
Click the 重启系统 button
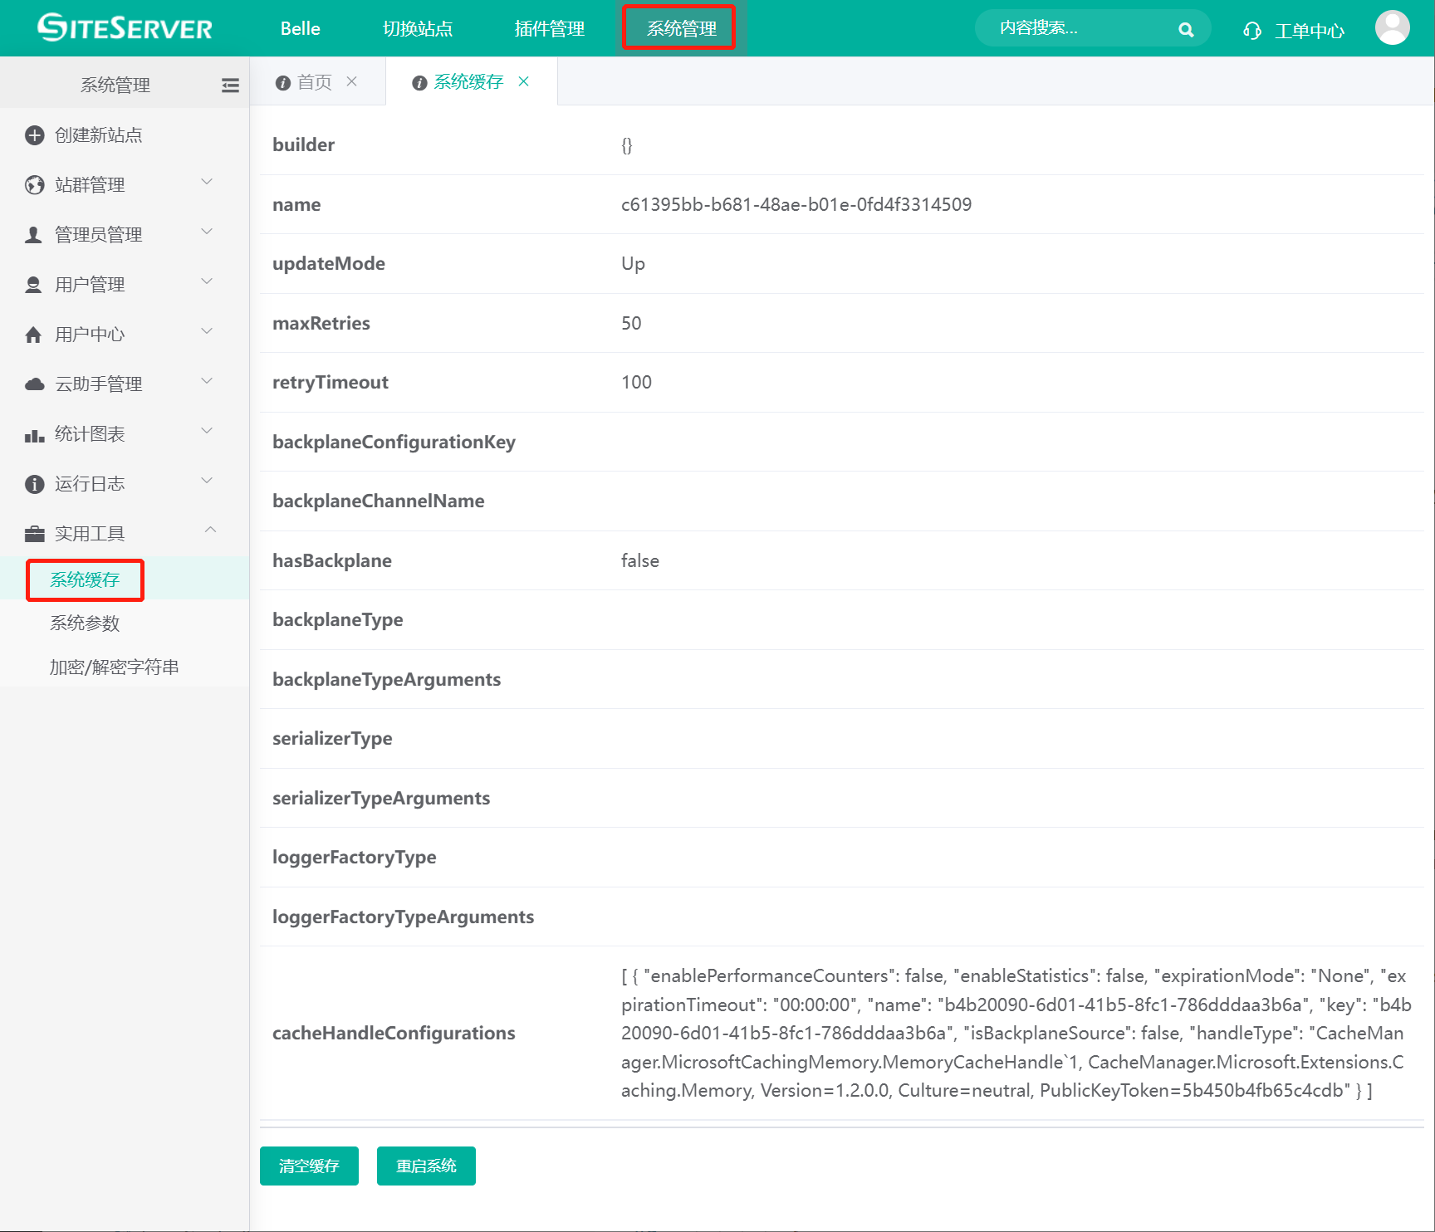tap(426, 1166)
